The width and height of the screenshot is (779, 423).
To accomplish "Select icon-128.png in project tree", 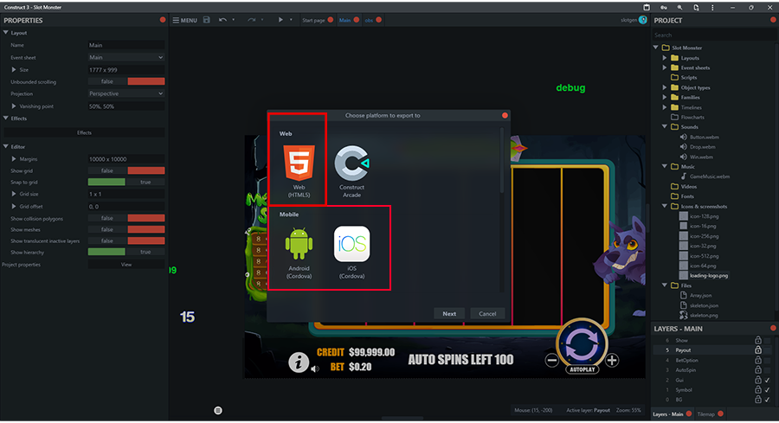I will (704, 216).
